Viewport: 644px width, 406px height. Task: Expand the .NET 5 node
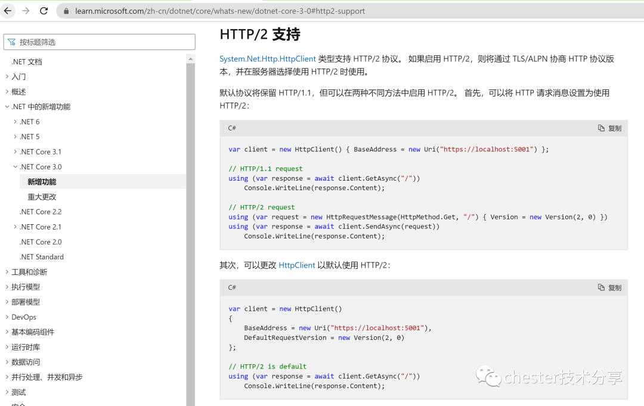(15, 137)
